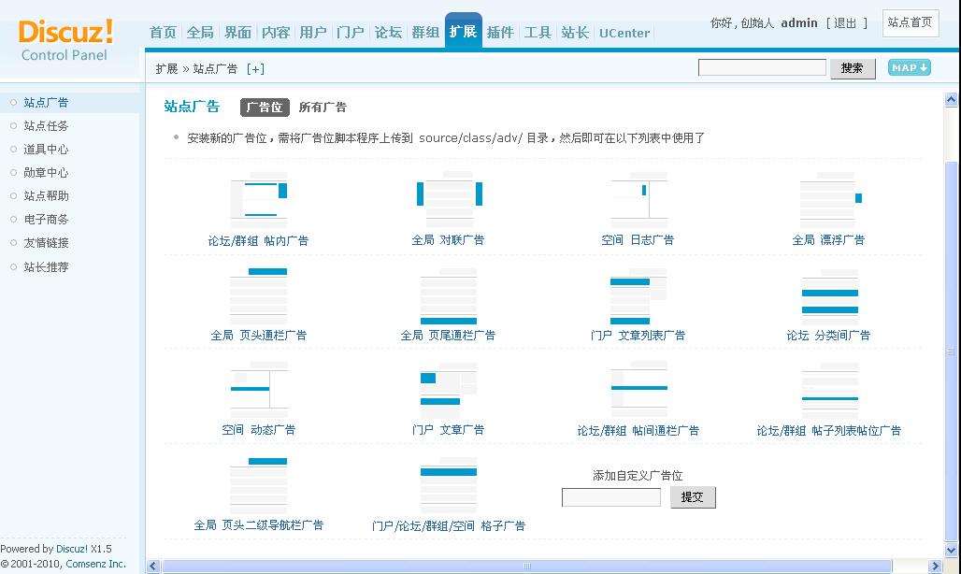Click the Discuz! footer link

[72, 548]
